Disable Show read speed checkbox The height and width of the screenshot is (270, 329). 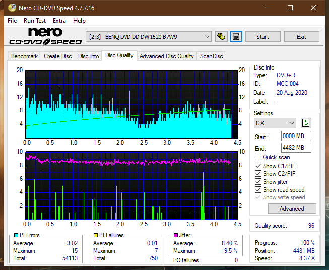point(258,189)
